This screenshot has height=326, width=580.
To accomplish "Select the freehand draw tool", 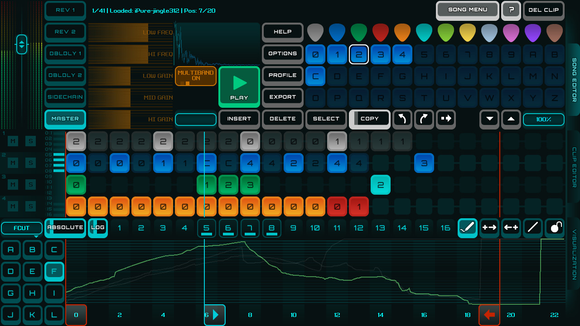I will 467,228.
